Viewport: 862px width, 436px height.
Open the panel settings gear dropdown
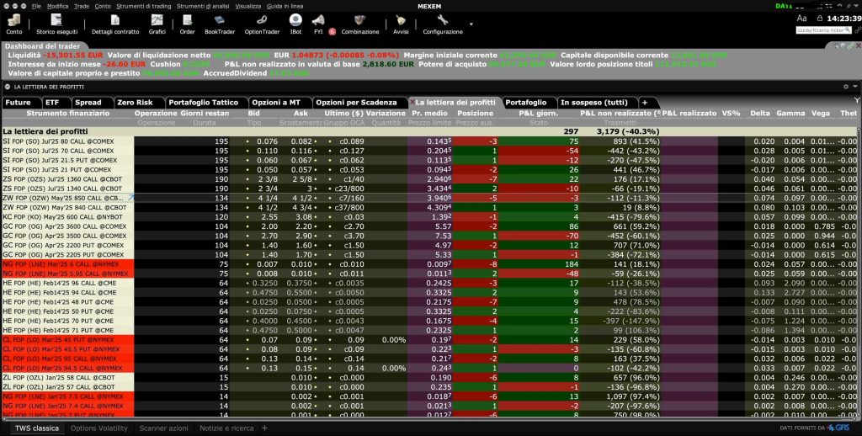click(847, 86)
